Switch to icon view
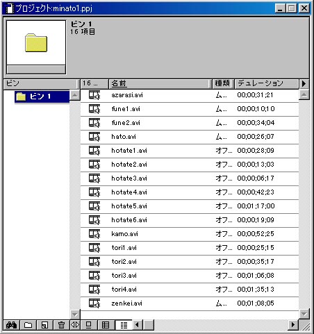The height and width of the screenshot is (334, 314). [x=88, y=325]
